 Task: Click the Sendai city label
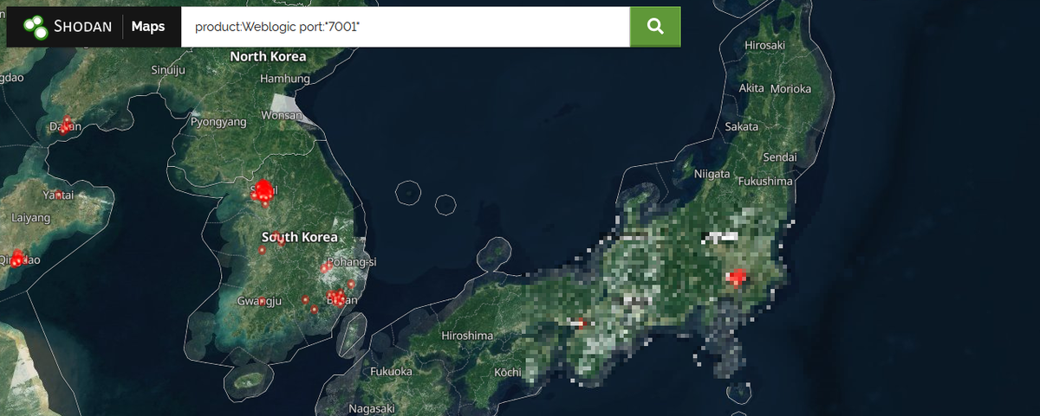pyautogui.click(x=778, y=157)
